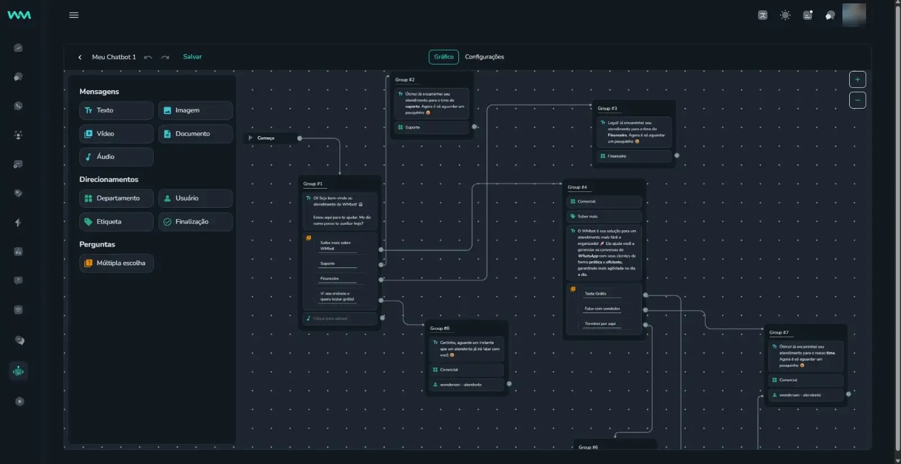Open the people group icon in sidebar
The width and height of the screenshot is (901, 464).
coord(18,135)
